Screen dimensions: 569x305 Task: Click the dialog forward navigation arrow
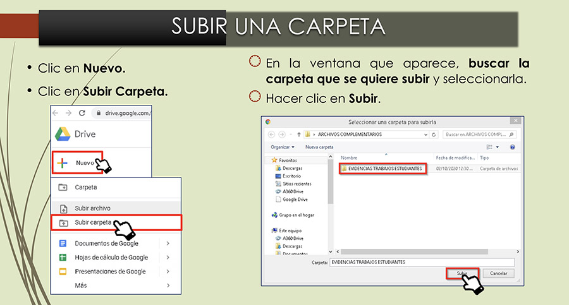point(281,135)
